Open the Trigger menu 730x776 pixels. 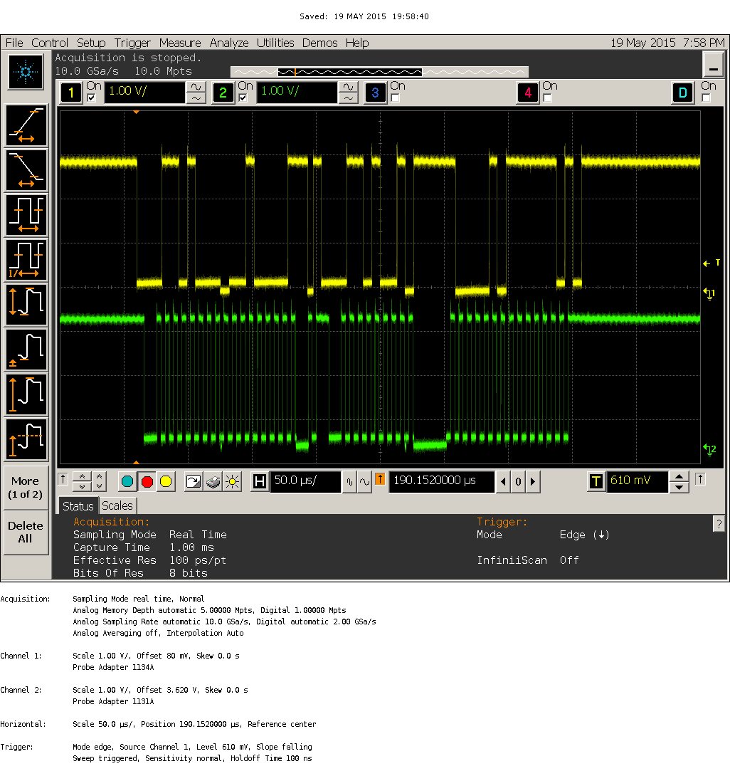tap(132, 43)
